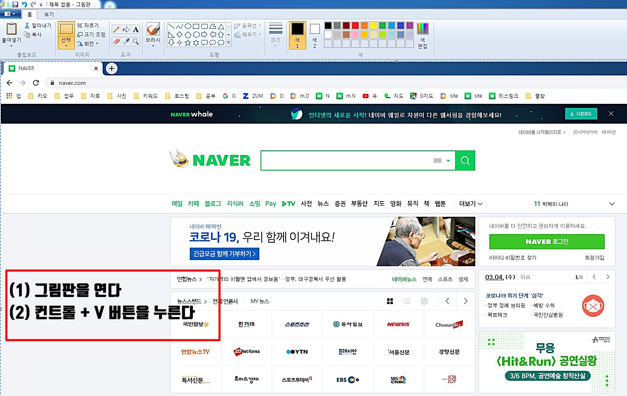The height and width of the screenshot is (396, 627).
Task: Click the 한겨레 press logo
Action: [247, 324]
